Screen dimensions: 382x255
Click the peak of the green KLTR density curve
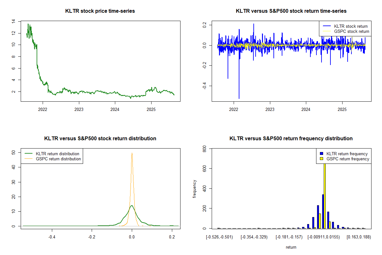click(x=132, y=206)
